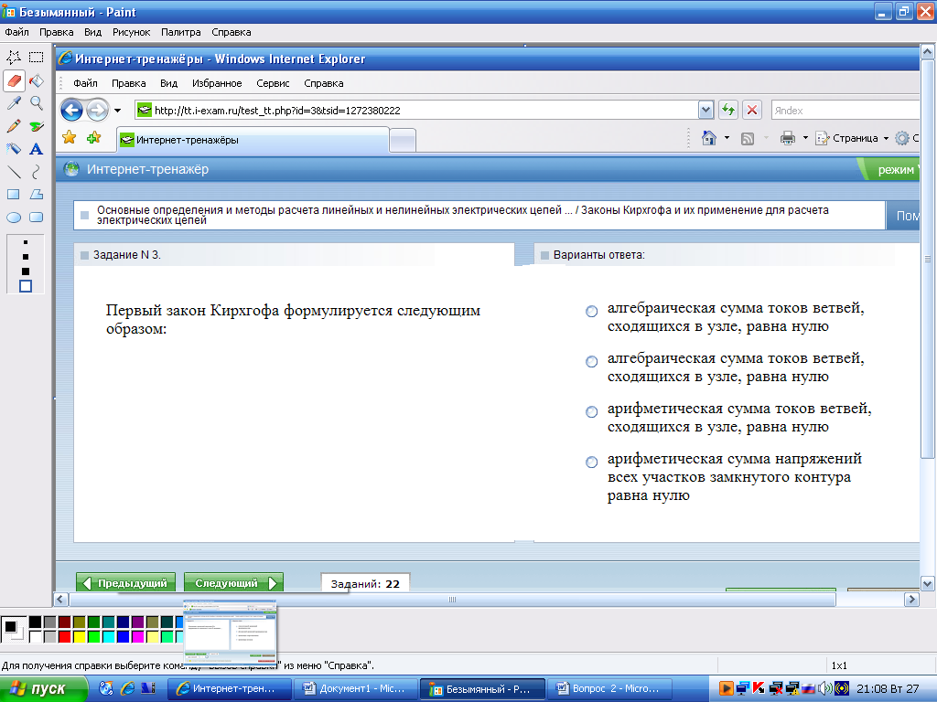Image resolution: width=937 pixels, height=702 pixels.
Task: Click the IE address bar URL field
Action: coord(416,110)
